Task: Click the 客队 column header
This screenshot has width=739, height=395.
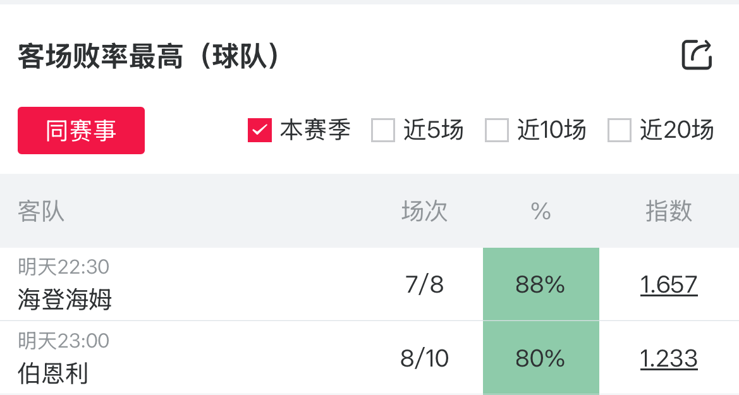Action: point(41,211)
